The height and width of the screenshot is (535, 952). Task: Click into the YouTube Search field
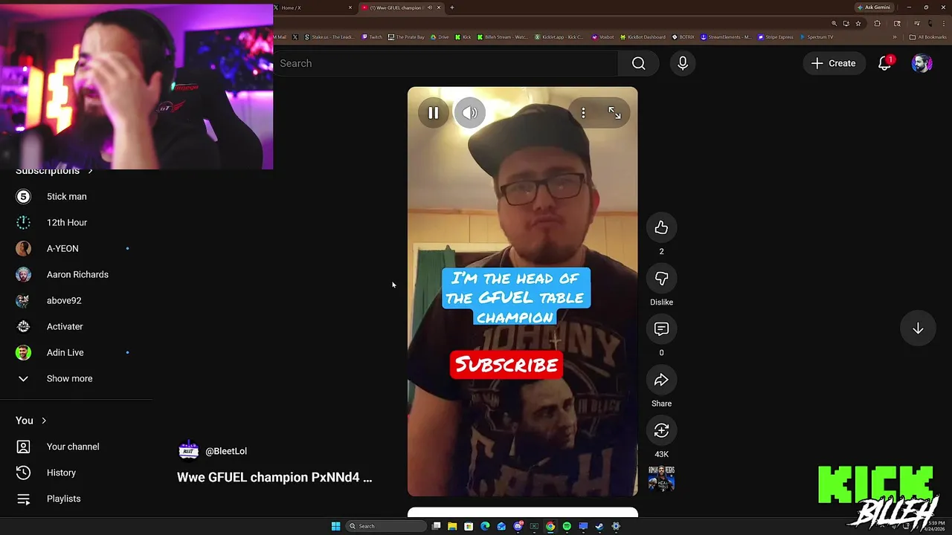pos(445,63)
